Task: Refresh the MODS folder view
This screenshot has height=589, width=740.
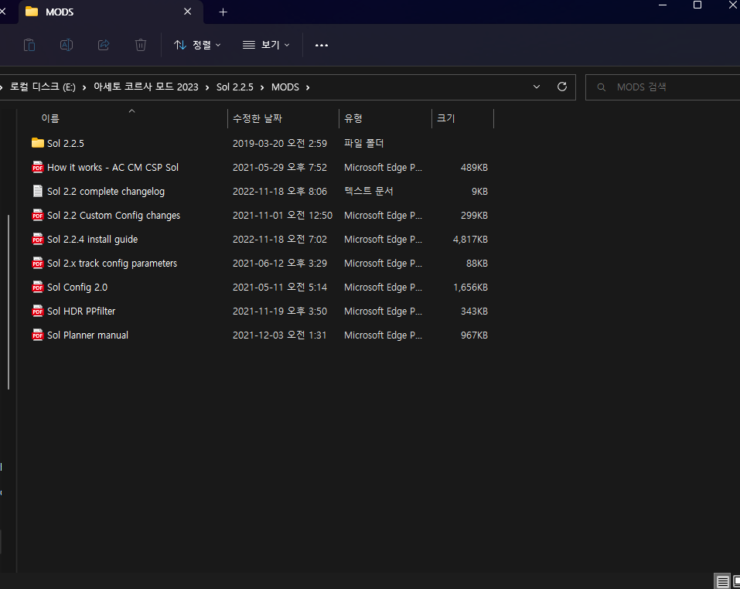Action: (561, 87)
